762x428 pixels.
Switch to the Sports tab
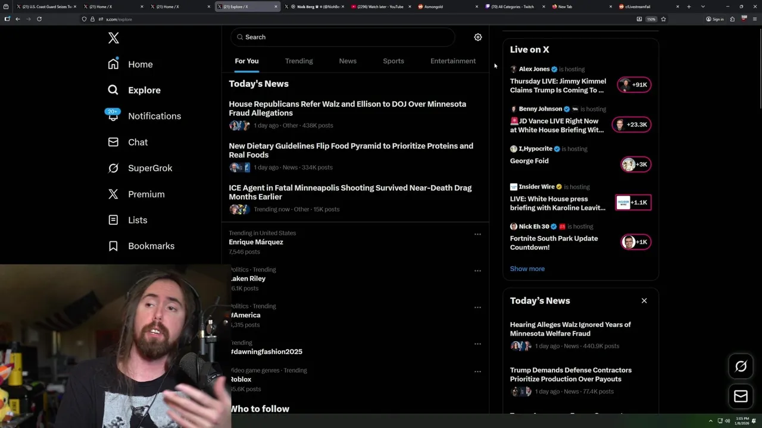click(x=394, y=61)
